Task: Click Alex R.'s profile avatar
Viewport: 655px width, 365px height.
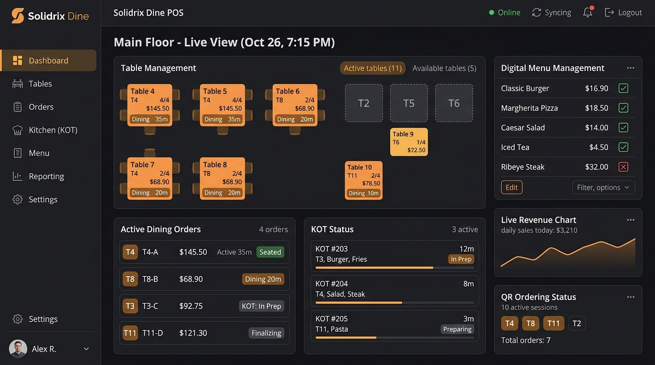Action: (18, 349)
